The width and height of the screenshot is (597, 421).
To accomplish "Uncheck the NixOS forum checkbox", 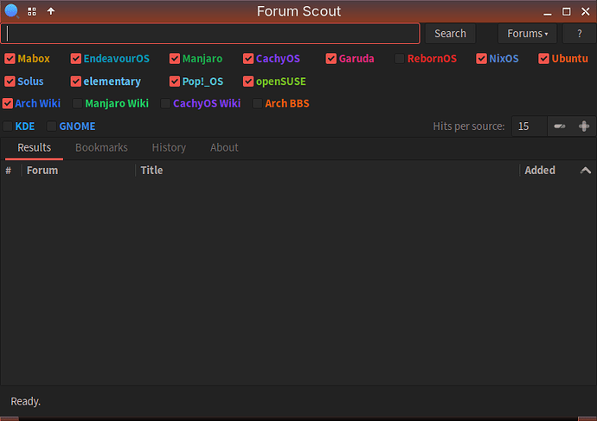I will [x=481, y=59].
